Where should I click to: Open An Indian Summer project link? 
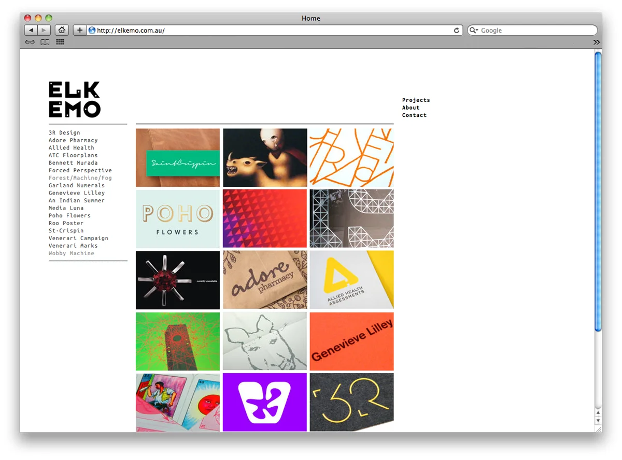[77, 200]
